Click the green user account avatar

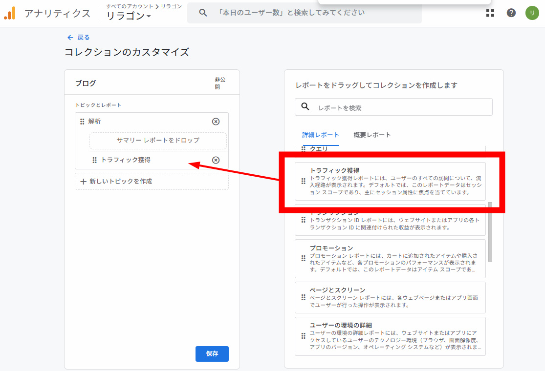pos(532,13)
